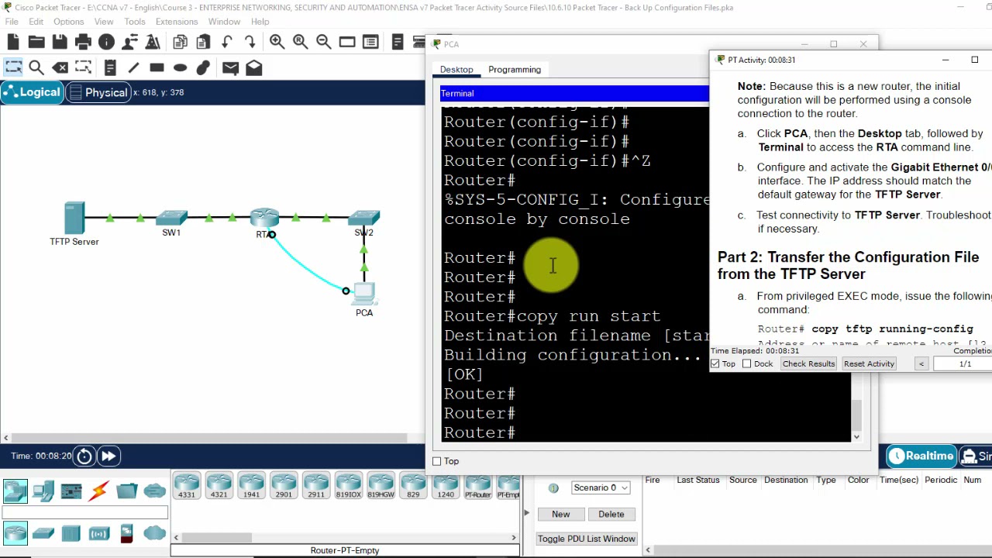The width and height of the screenshot is (992, 558).
Task: Print using the printer toolbar icon
Action: click(x=83, y=42)
